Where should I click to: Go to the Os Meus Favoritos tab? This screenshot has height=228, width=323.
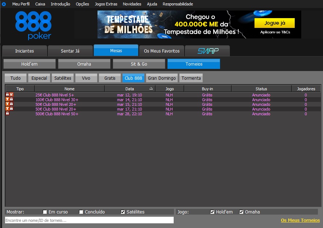coord(162,51)
